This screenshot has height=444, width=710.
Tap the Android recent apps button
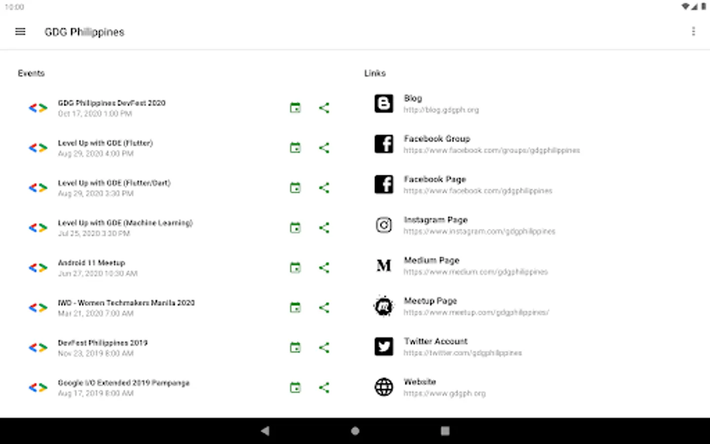[x=445, y=431]
